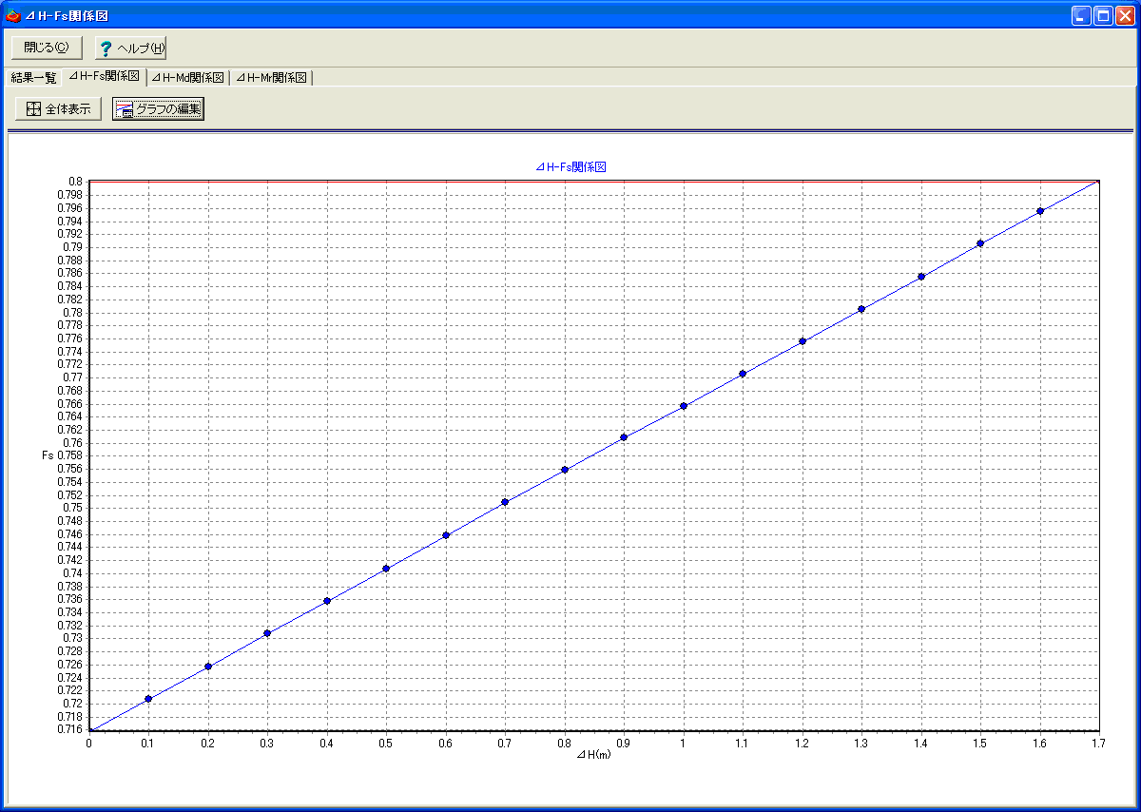Switch to the 結果一覧 tab
The image size is (1141, 812).
click(33, 77)
